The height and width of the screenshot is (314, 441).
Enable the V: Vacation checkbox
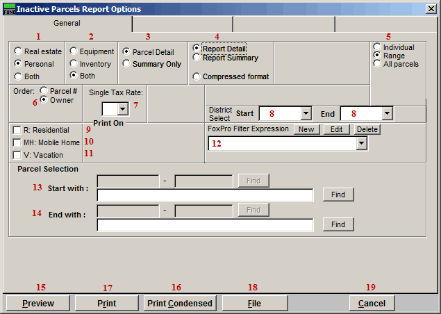point(17,155)
